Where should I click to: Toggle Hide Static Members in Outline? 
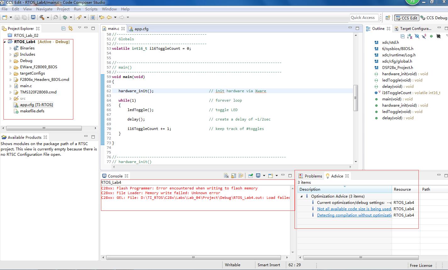click(x=424, y=36)
